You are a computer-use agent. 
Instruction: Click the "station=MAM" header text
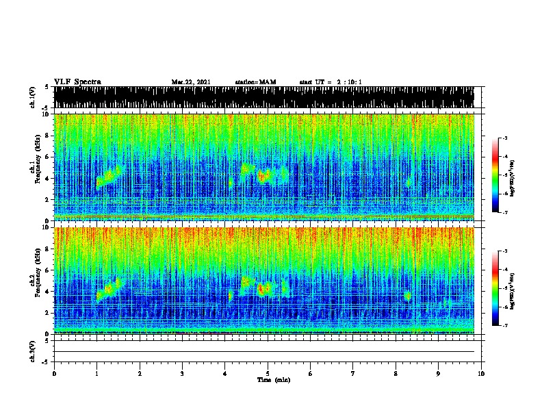click(x=255, y=82)
